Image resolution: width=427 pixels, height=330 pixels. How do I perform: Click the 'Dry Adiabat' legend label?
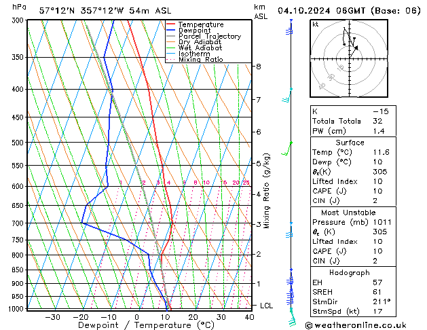pyautogui.click(x=200, y=42)
